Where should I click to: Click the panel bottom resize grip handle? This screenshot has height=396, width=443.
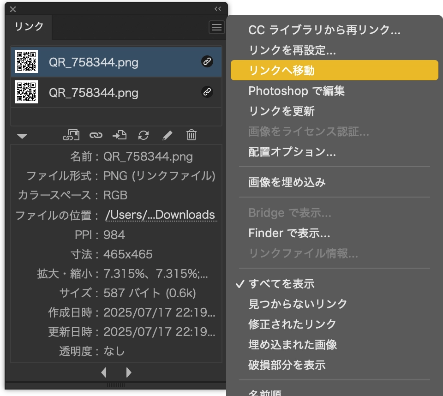pyautogui.click(x=116, y=385)
